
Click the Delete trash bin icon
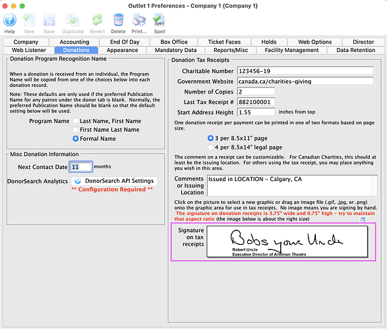coord(118,20)
